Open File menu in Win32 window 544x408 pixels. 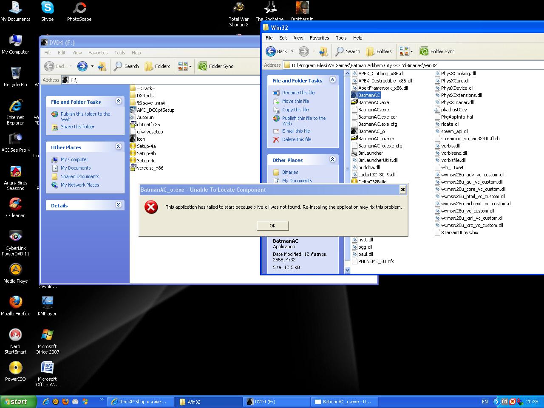click(x=269, y=38)
